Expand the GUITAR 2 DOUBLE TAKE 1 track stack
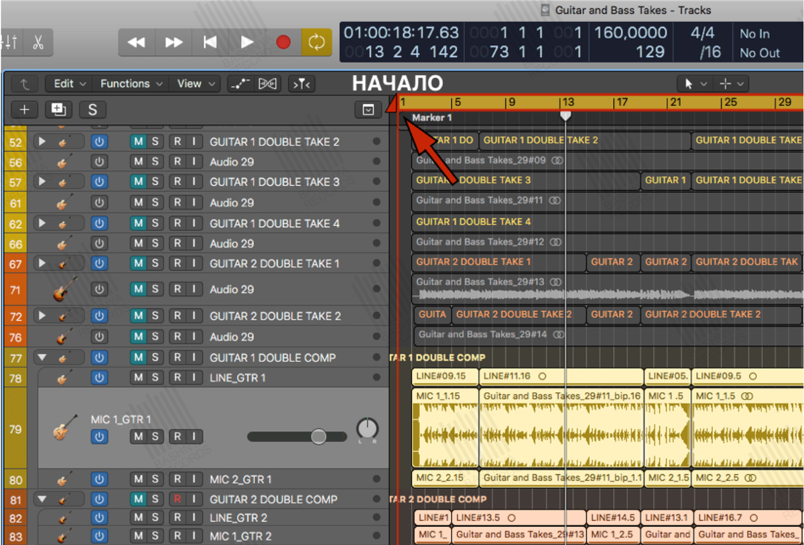The image size is (804, 545). (x=43, y=263)
